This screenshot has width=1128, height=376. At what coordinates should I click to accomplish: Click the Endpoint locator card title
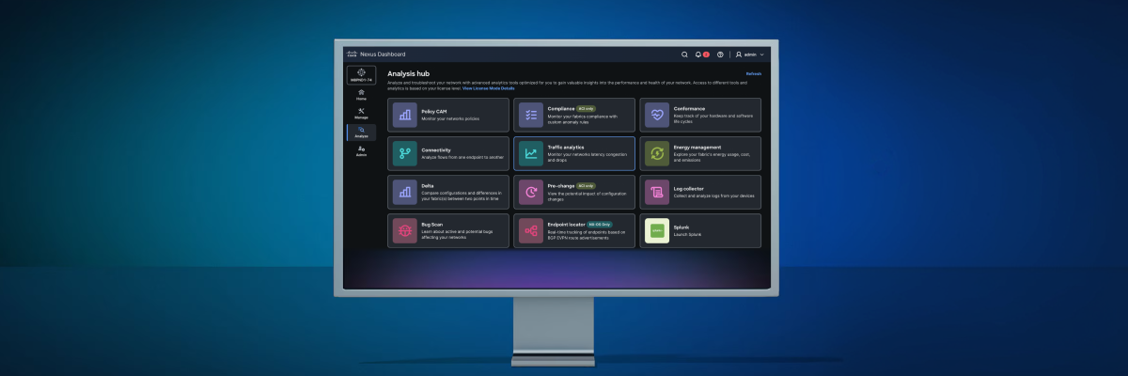[566, 224]
